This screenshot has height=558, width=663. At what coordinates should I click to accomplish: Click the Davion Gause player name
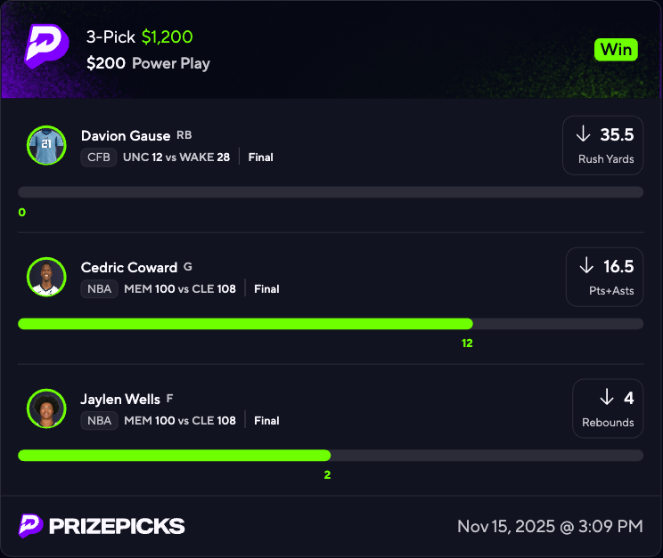pyautogui.click(x=126, y=136)
